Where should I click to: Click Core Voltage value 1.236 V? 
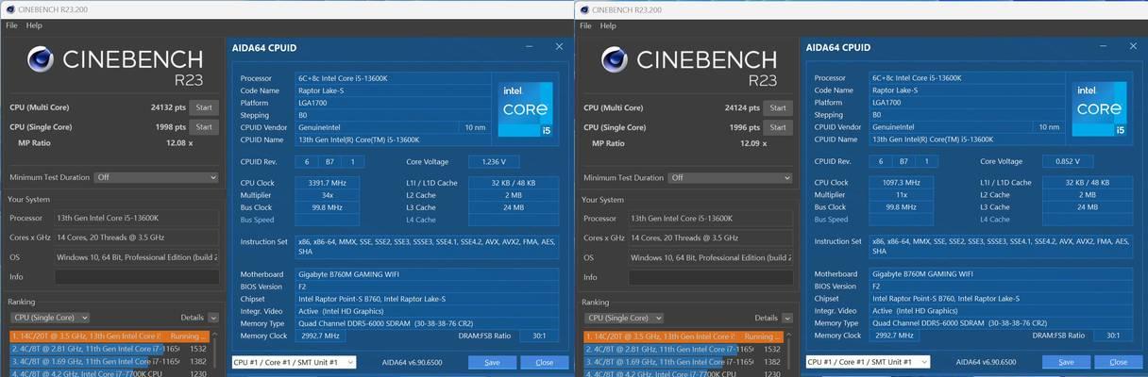pos(494,162)
